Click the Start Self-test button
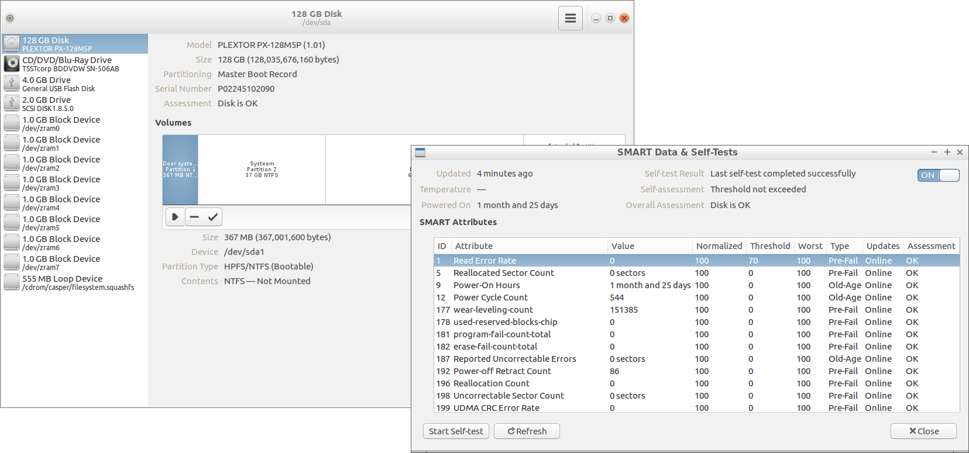 click(x=456, y=431)
